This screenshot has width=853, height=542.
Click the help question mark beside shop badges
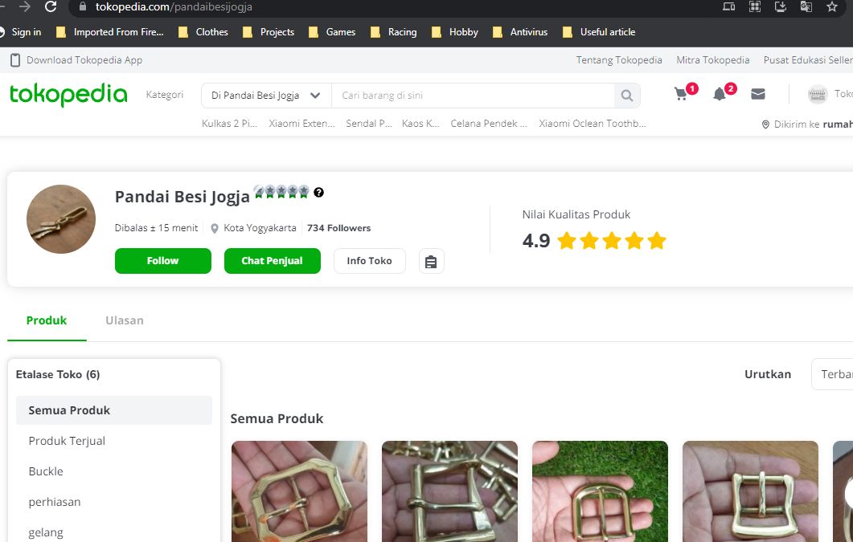point(319,192)
